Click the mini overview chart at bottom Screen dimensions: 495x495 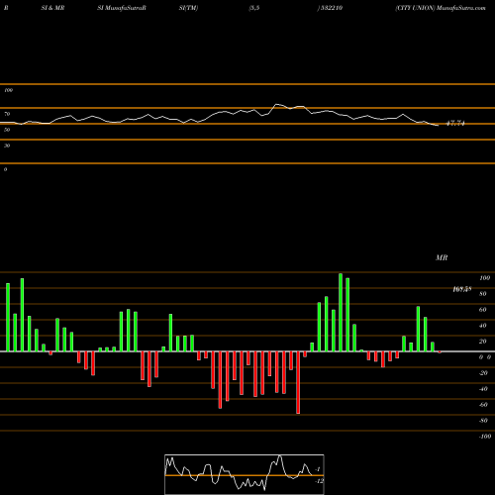[245, 474]
